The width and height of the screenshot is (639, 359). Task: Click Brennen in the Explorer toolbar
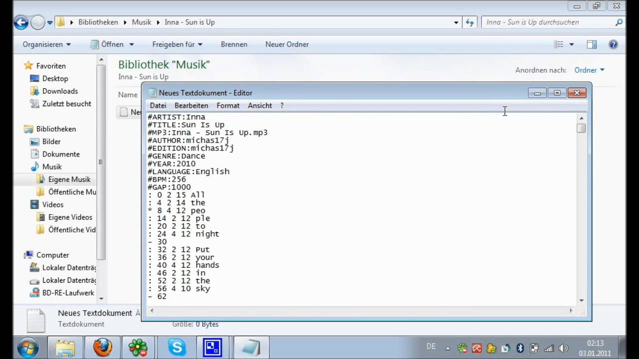[234, 44]
